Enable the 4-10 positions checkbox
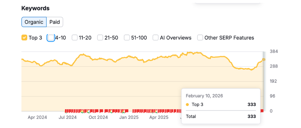Viewport: 301px width, 128px height. coord(51,38)
